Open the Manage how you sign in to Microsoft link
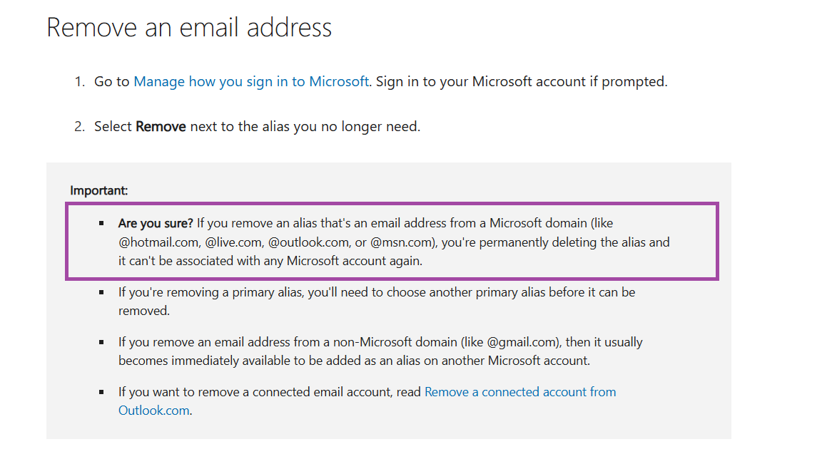Screen dimensions: 837x449 click(x=251, y=81)
